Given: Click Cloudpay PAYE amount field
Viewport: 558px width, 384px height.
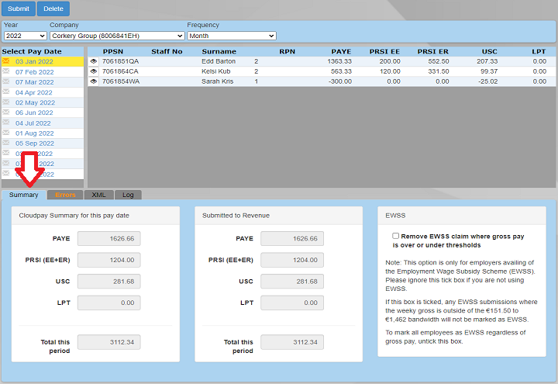Looking at the screenshot, I should [x=108, y=239].
